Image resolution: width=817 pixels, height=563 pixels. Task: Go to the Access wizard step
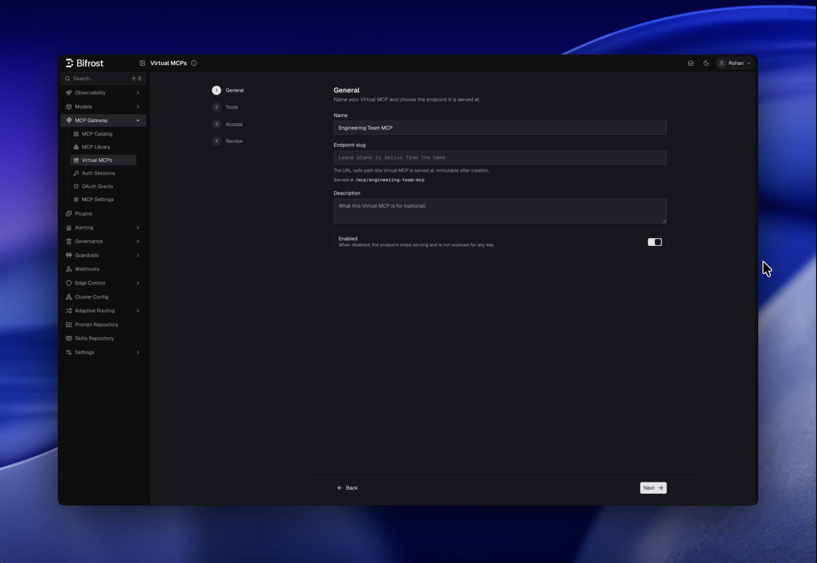pos(228,124)
